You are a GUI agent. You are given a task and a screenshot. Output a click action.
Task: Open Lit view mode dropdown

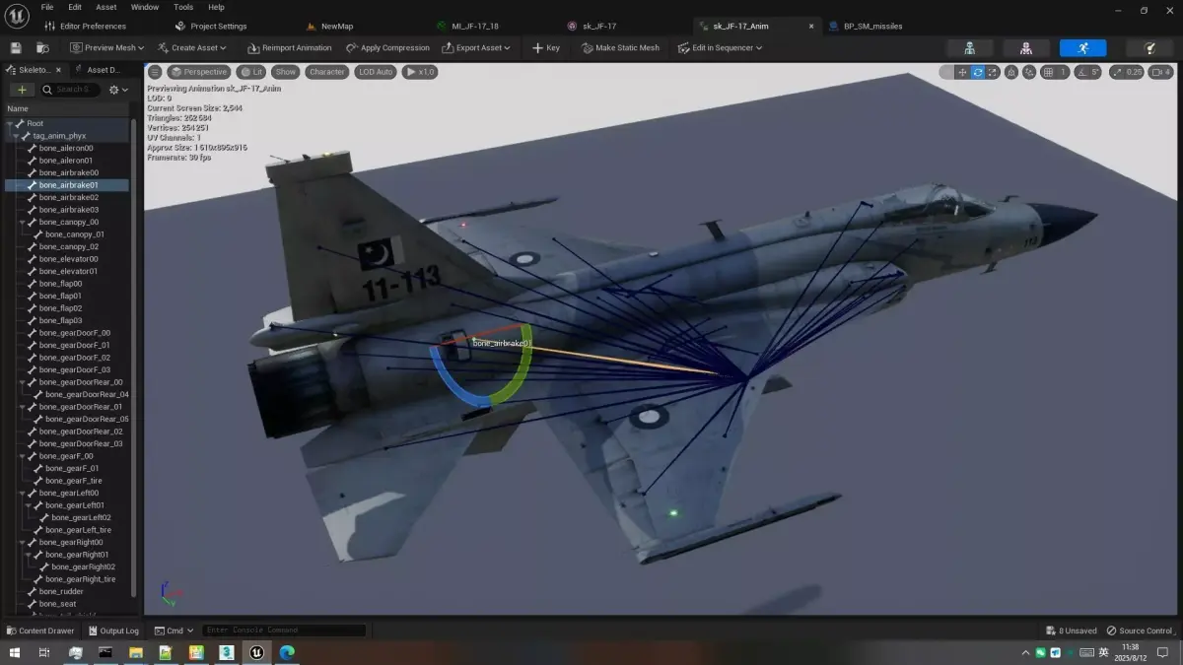pos(251,72)
